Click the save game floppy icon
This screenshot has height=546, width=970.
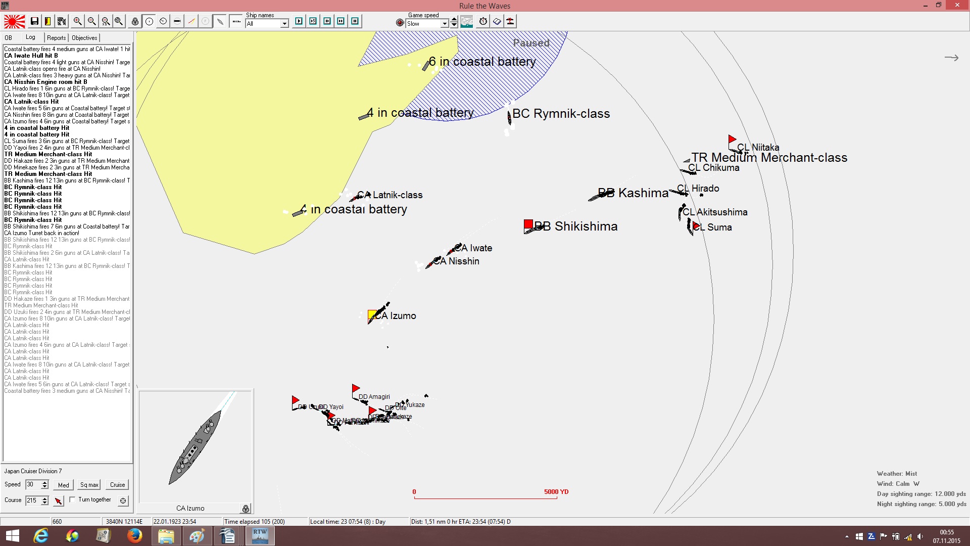34,21
